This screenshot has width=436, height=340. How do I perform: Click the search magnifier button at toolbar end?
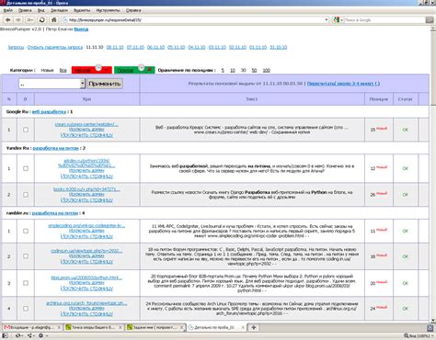430,20
